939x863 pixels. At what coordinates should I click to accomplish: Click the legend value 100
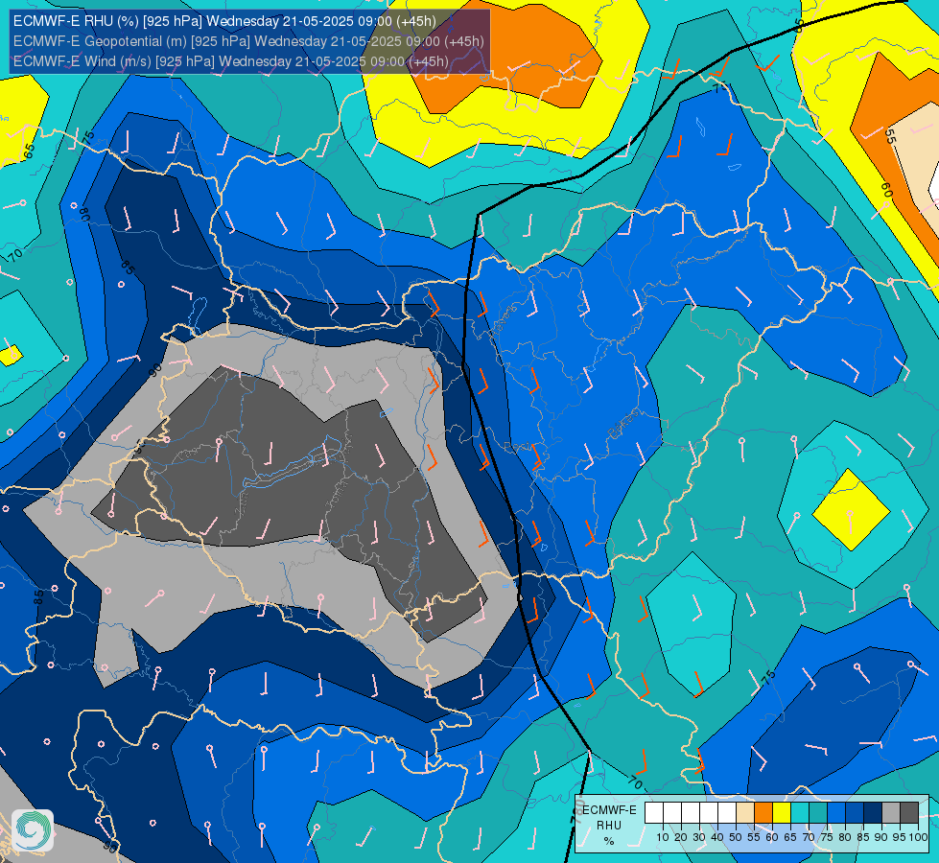click(x=918, y=837)
